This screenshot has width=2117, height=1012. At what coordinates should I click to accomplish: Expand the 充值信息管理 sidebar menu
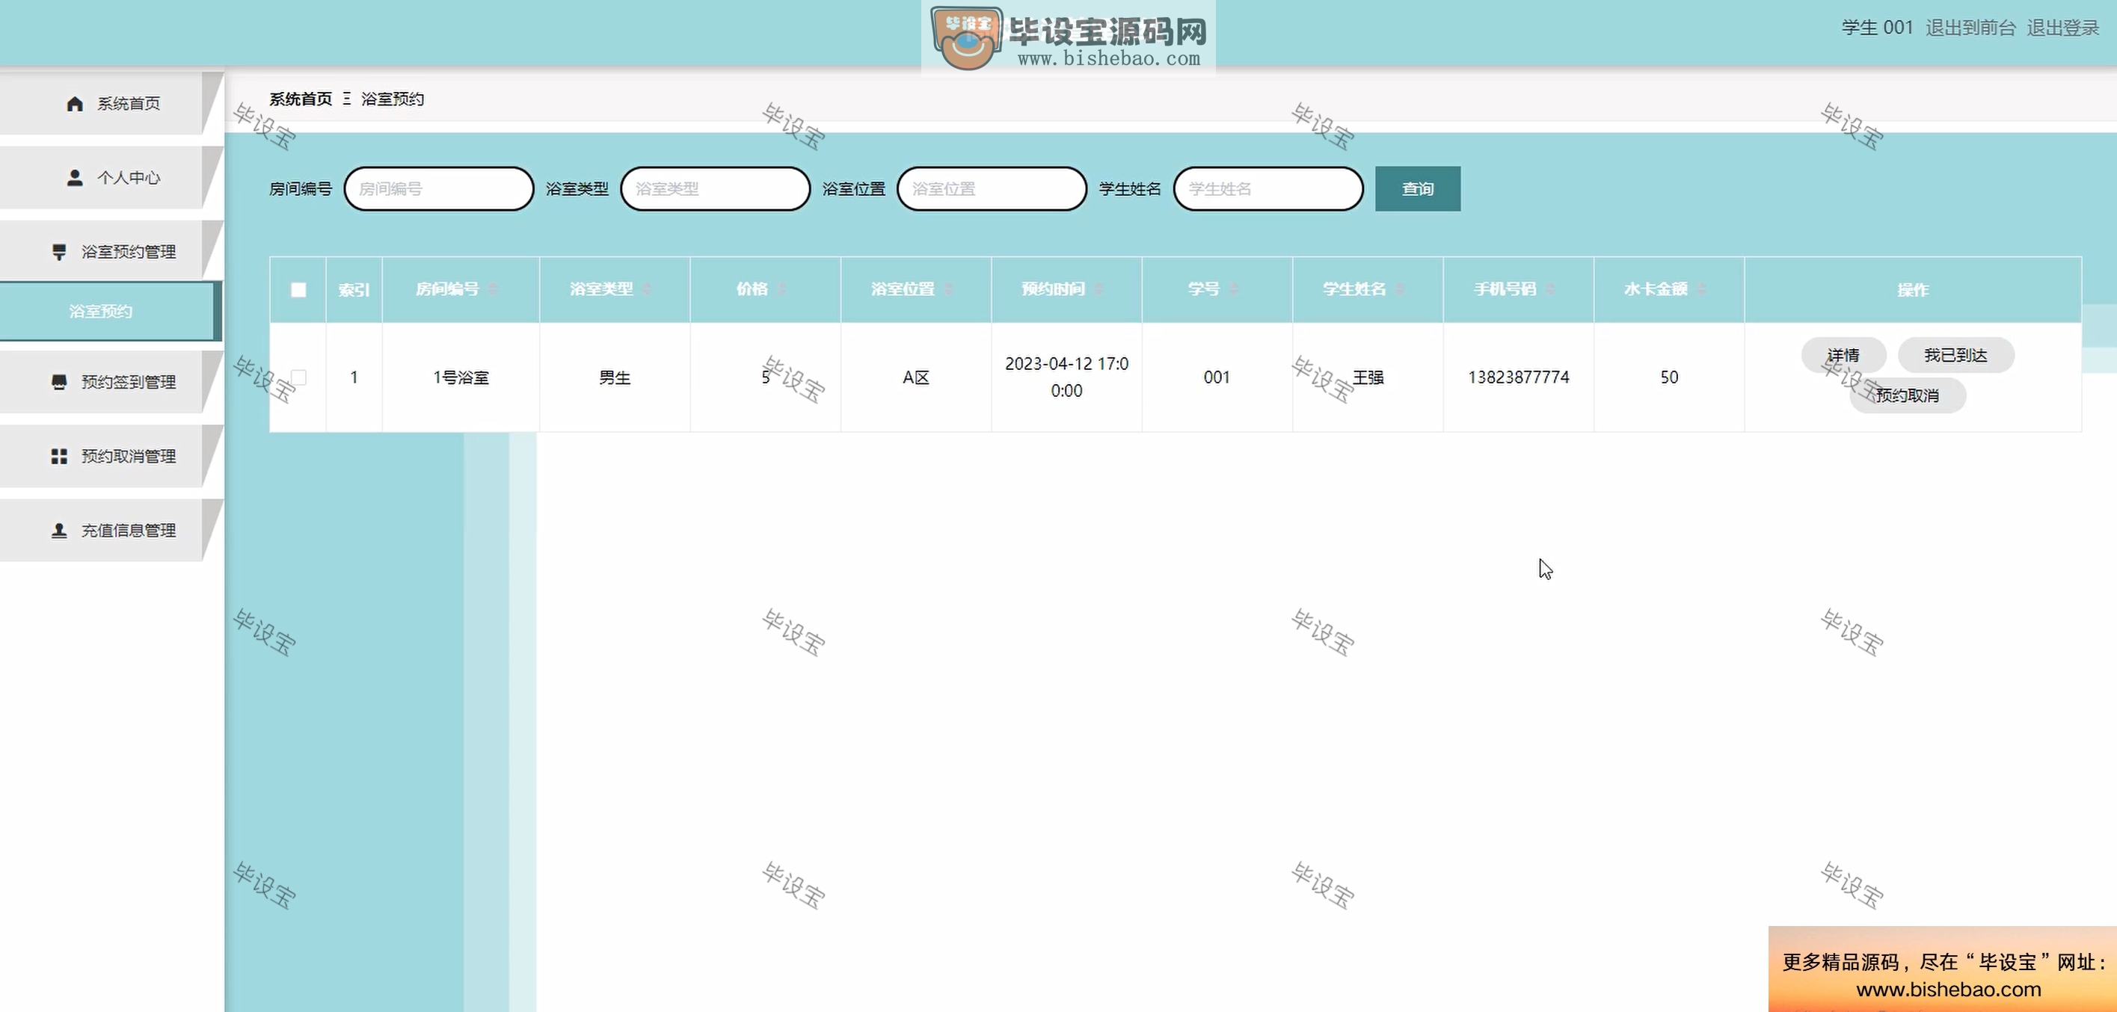(111, 531)
